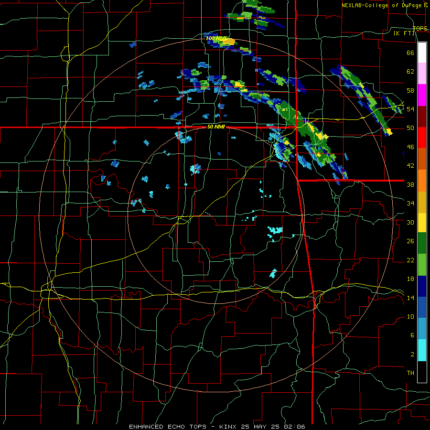
Task: Pick the bright orange legend swatch
Action: (422, 181)
